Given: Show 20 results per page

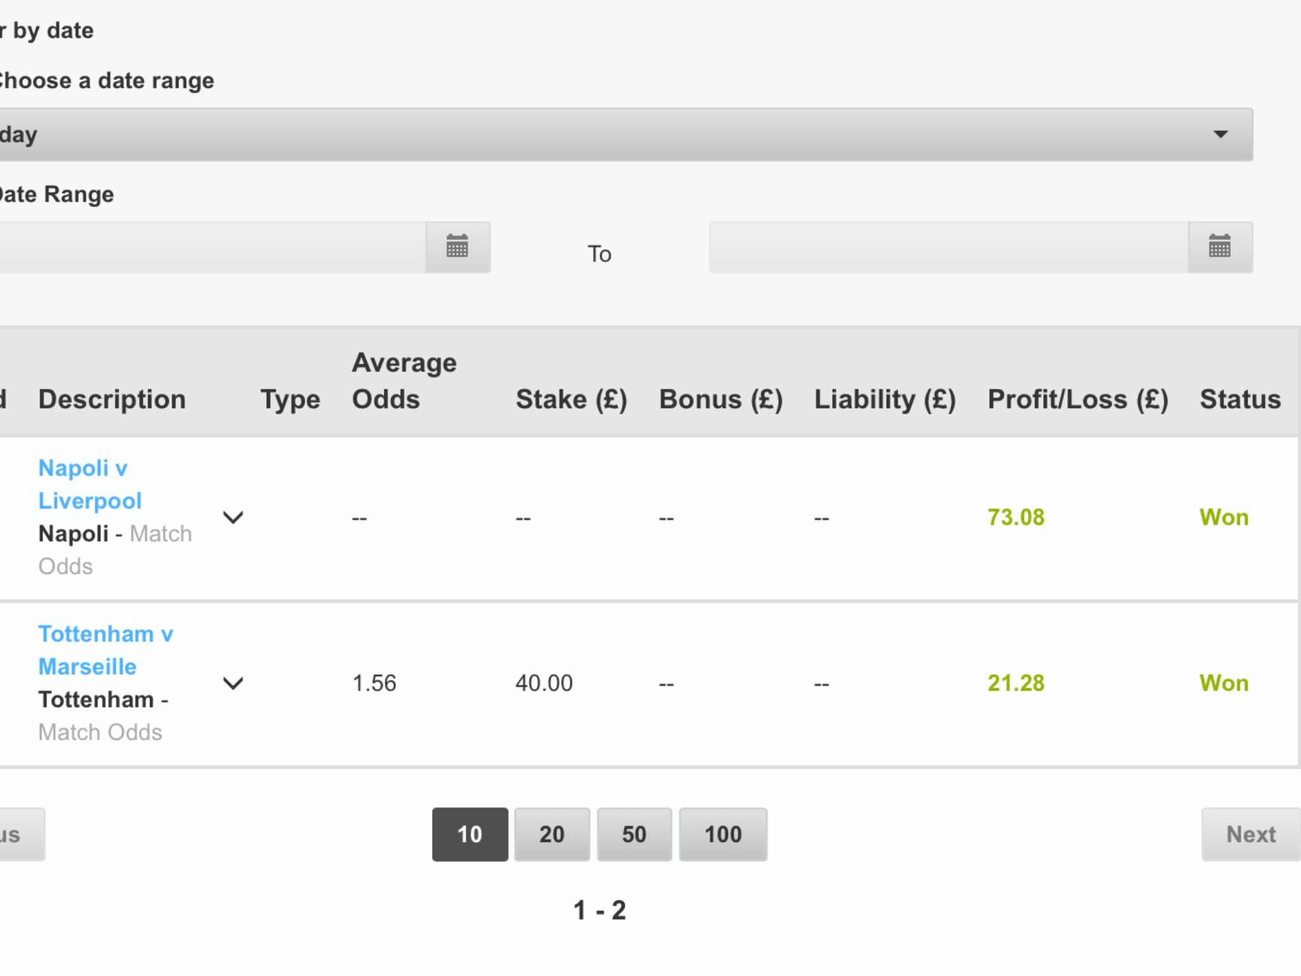Looking at the screenshot, I should 552,834.
